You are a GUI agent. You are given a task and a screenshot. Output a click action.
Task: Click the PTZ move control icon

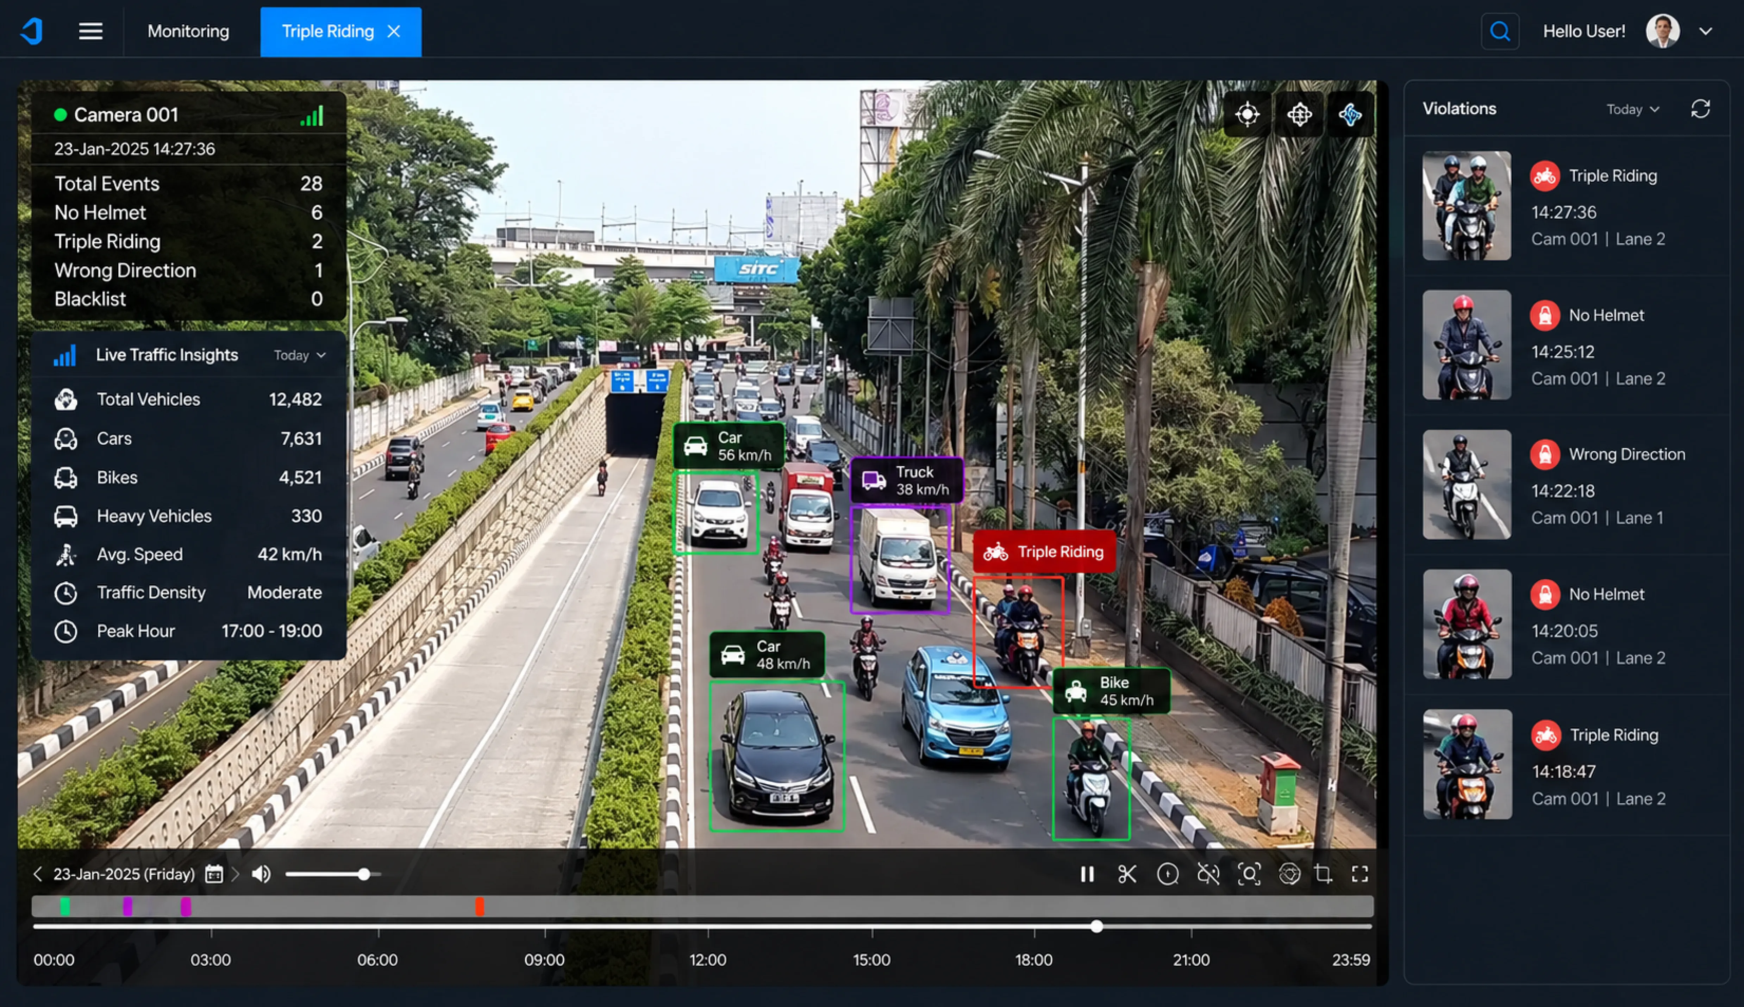(x=1299, y=114)
